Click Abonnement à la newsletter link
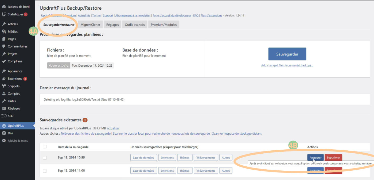Image resolution: width=374 pixels, height=180 pixels. click(133, 15)
